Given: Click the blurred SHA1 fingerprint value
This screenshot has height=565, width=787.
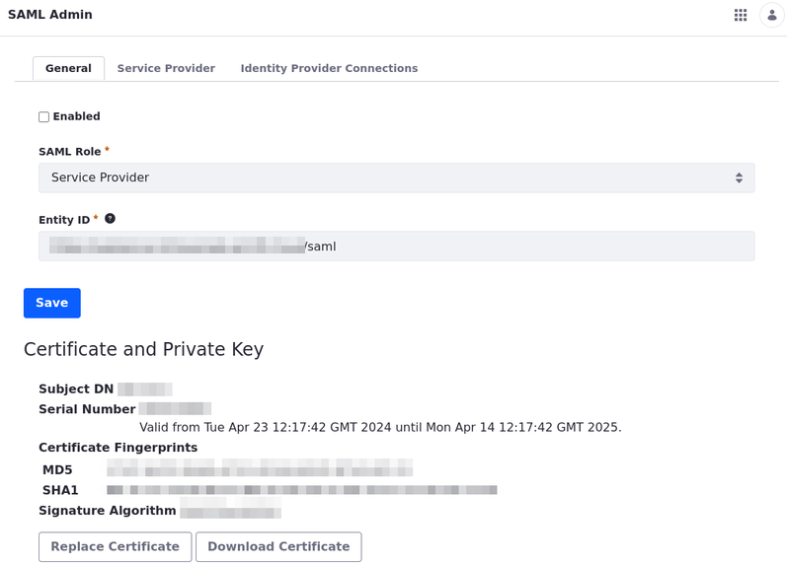Looking at the screenshot, I should (301, 490).
